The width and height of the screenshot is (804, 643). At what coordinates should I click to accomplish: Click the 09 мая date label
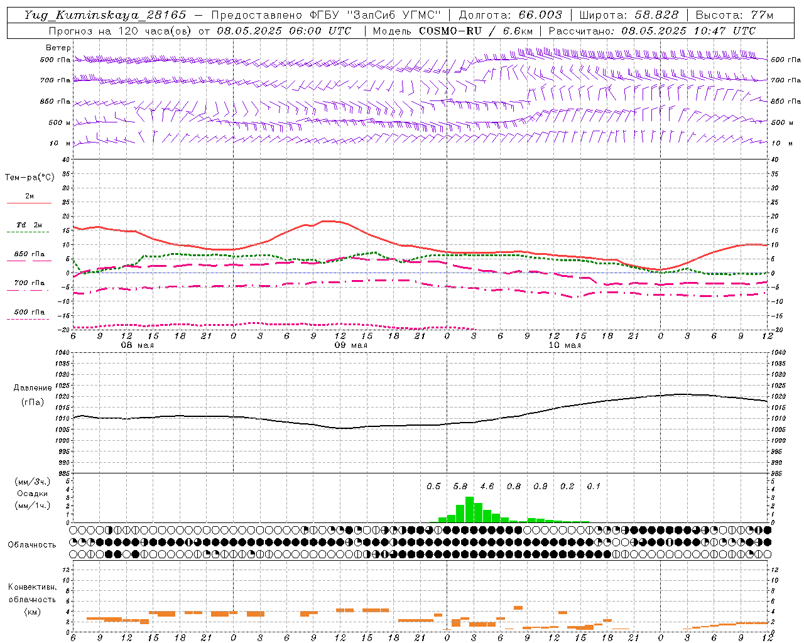coord(351,345)
